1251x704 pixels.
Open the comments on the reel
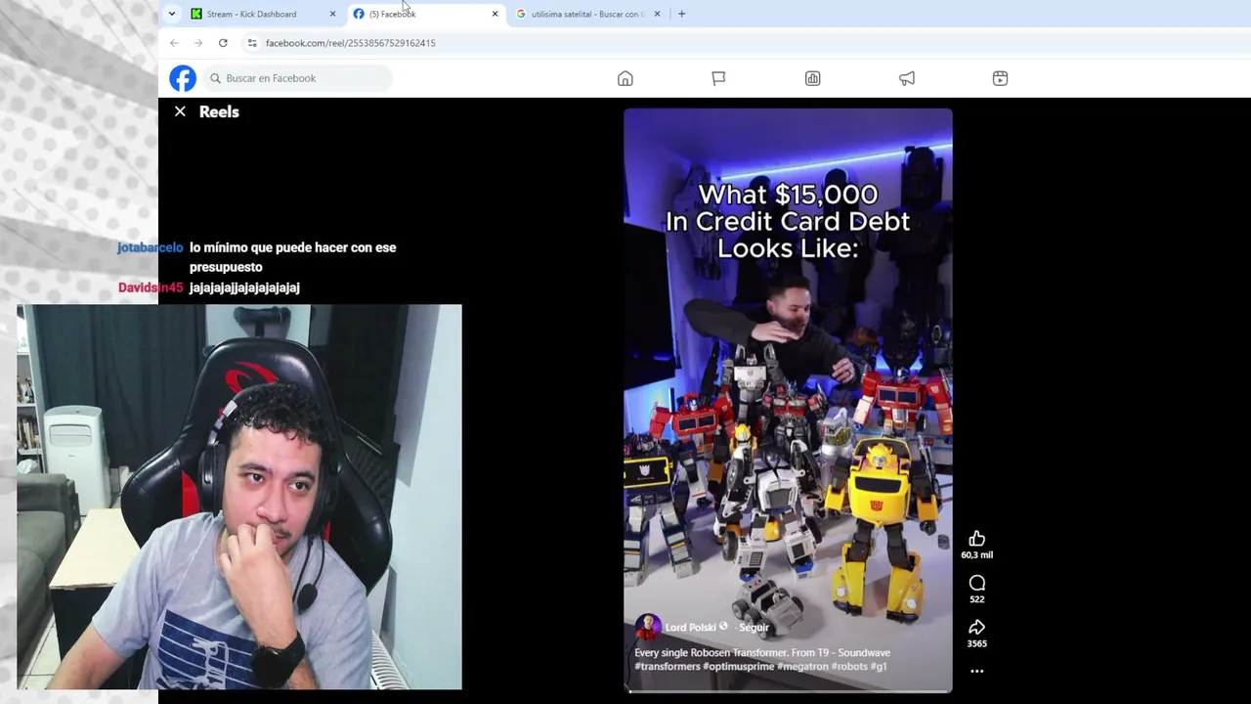point(976,583)
